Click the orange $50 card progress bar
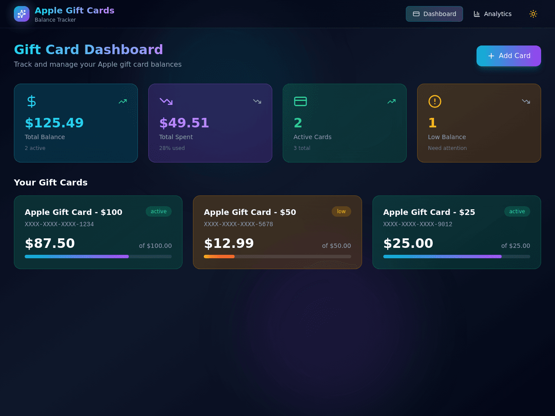This screenshot has height=416, width=555. 277,257
